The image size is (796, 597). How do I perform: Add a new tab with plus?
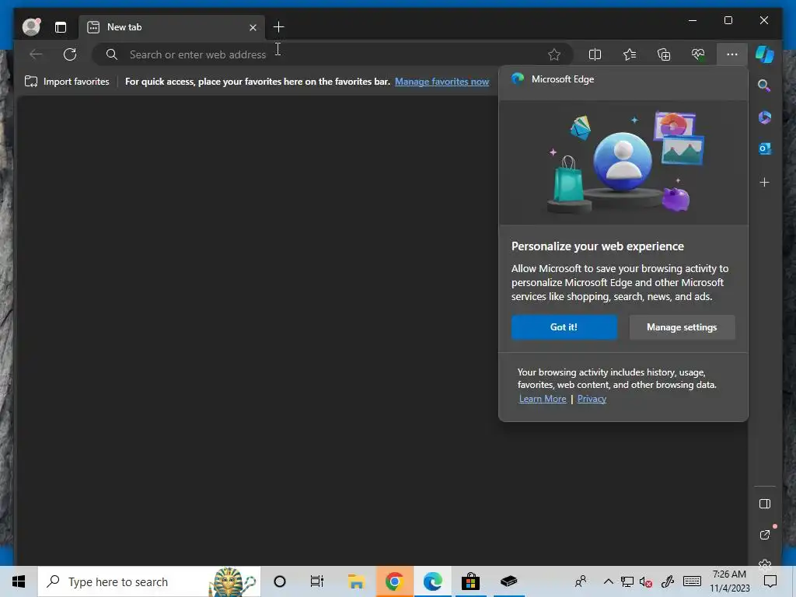(279, 27)
